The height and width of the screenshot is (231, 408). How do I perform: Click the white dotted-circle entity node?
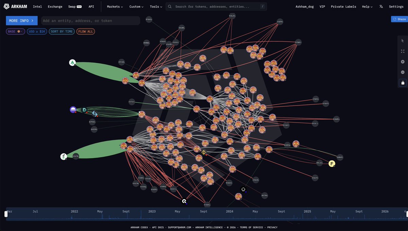point(64,156)
